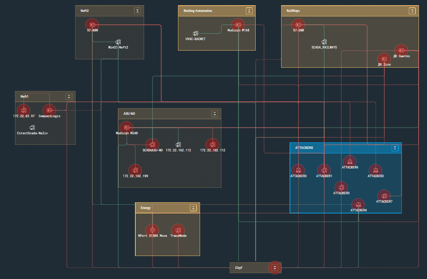Click the CitectScada-Naliv workstation icon
The image size is (427, 279).
click(32, 128)
